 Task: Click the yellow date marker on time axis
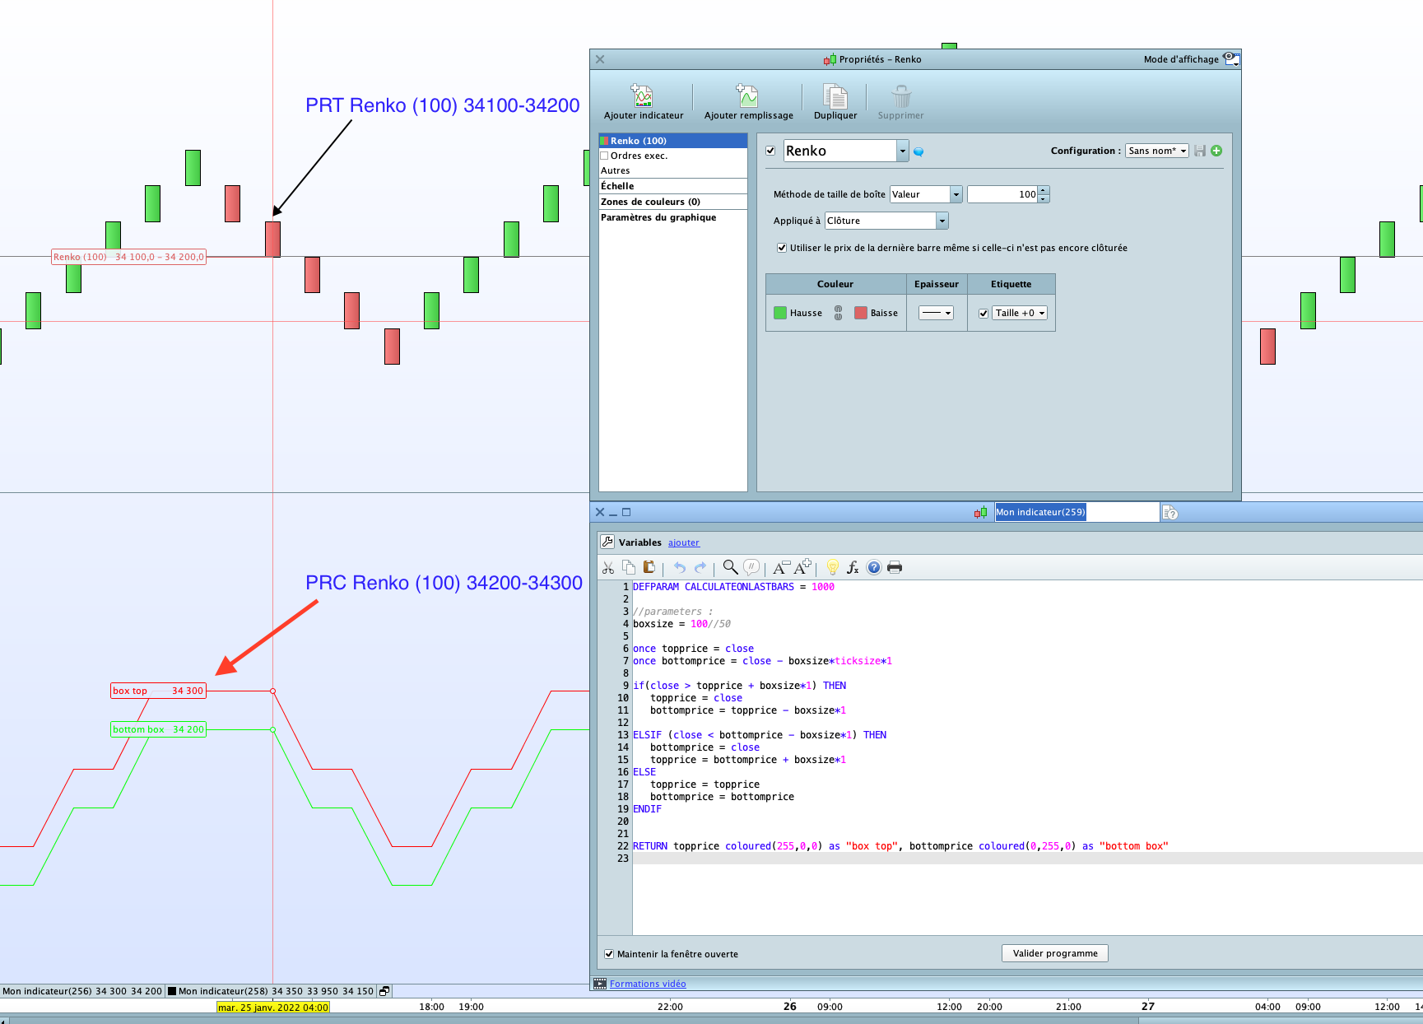pos(273,1007)
